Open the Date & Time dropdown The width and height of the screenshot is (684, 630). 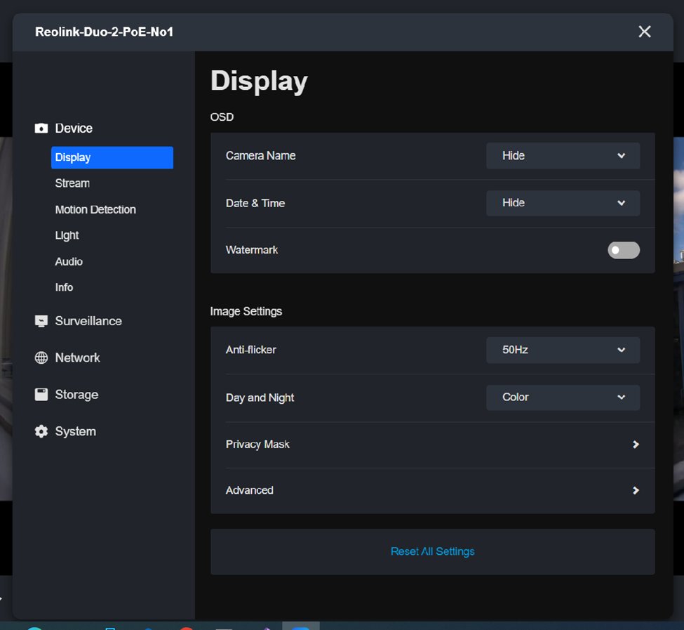(563, 202)
